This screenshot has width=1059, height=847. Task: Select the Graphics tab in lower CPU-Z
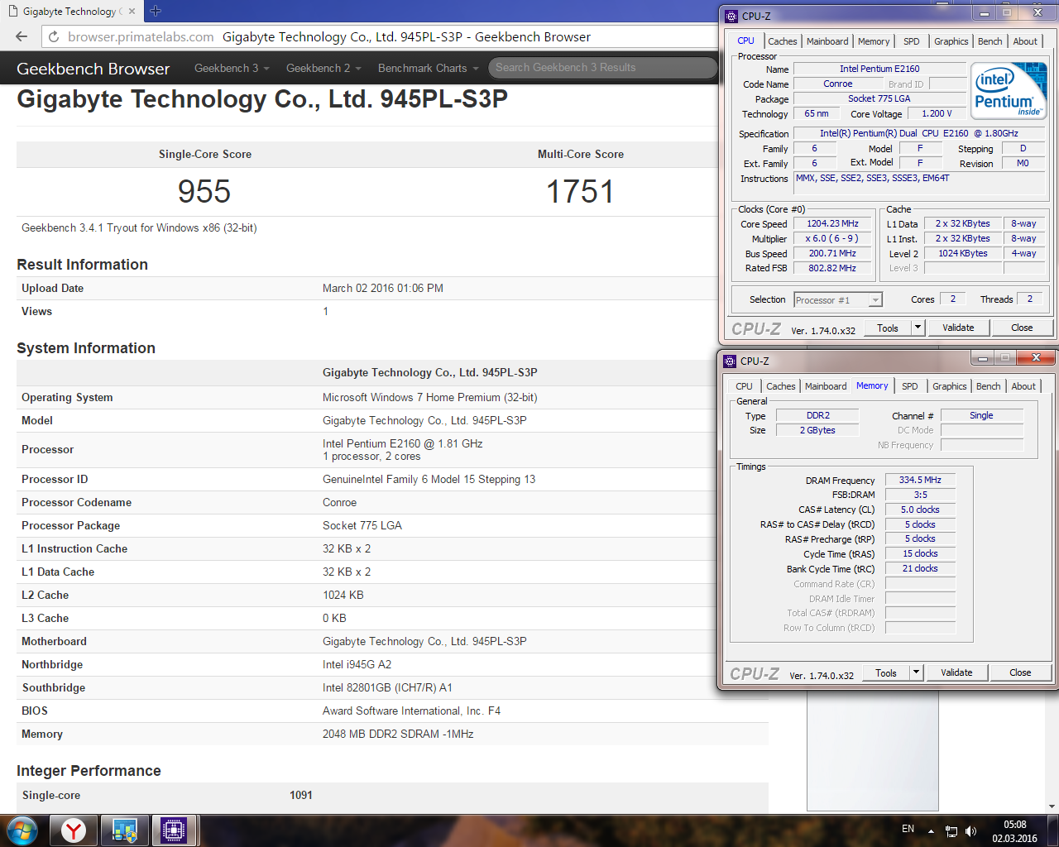coord(949,386)
